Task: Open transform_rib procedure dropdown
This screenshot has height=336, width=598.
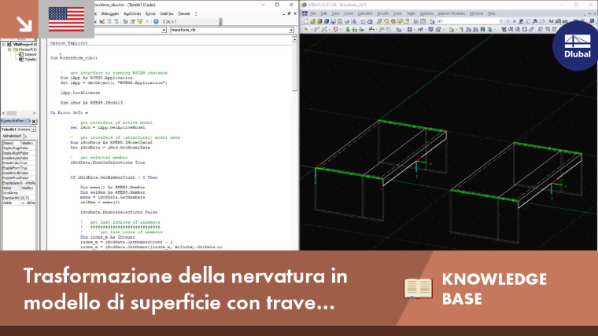Action: 291,30
